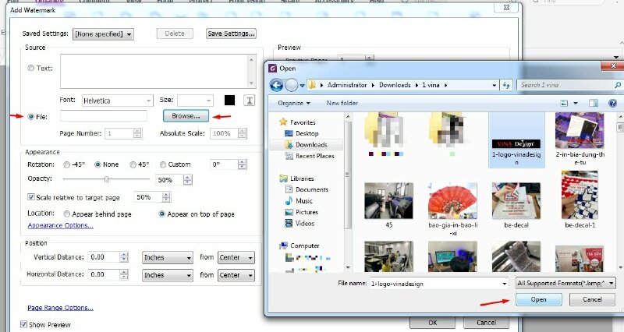
Task: Choose -45° rotation
Action: coord(66,164)
